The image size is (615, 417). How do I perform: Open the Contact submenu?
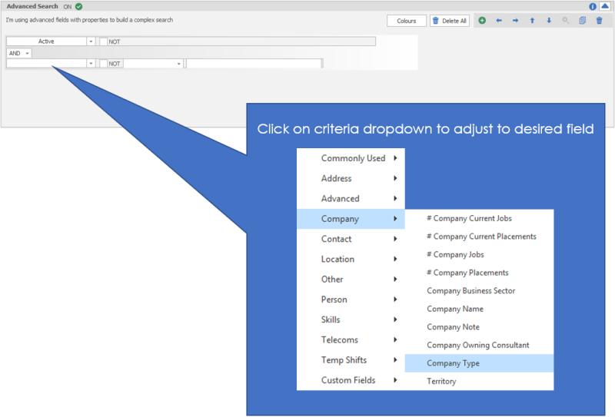tap(351, 239)
